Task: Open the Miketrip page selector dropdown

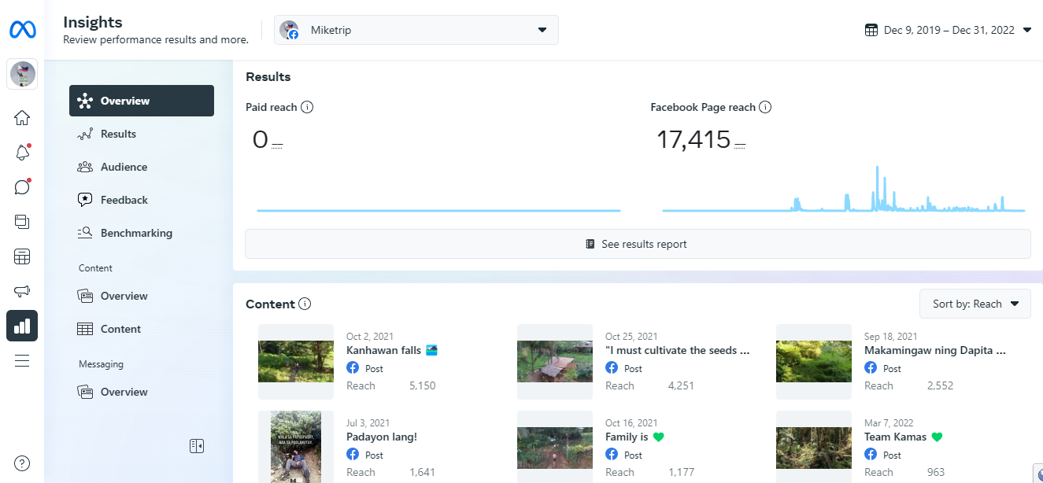Action: [416, 30]
